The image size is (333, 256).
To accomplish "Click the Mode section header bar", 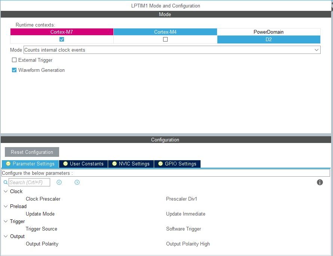I will coord(166,14).
